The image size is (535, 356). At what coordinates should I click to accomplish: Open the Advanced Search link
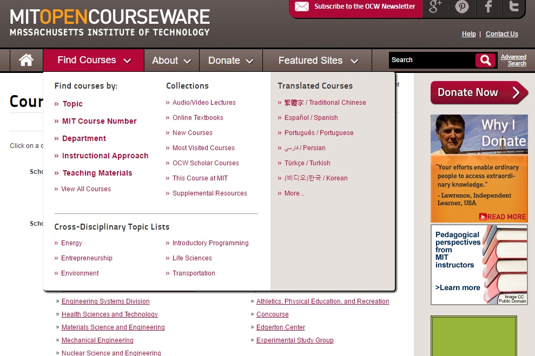tap(513, 60)
